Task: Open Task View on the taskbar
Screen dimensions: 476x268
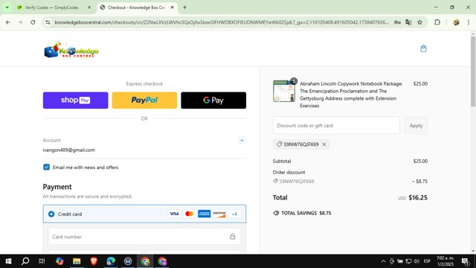Action: click(x=42, y=261)
